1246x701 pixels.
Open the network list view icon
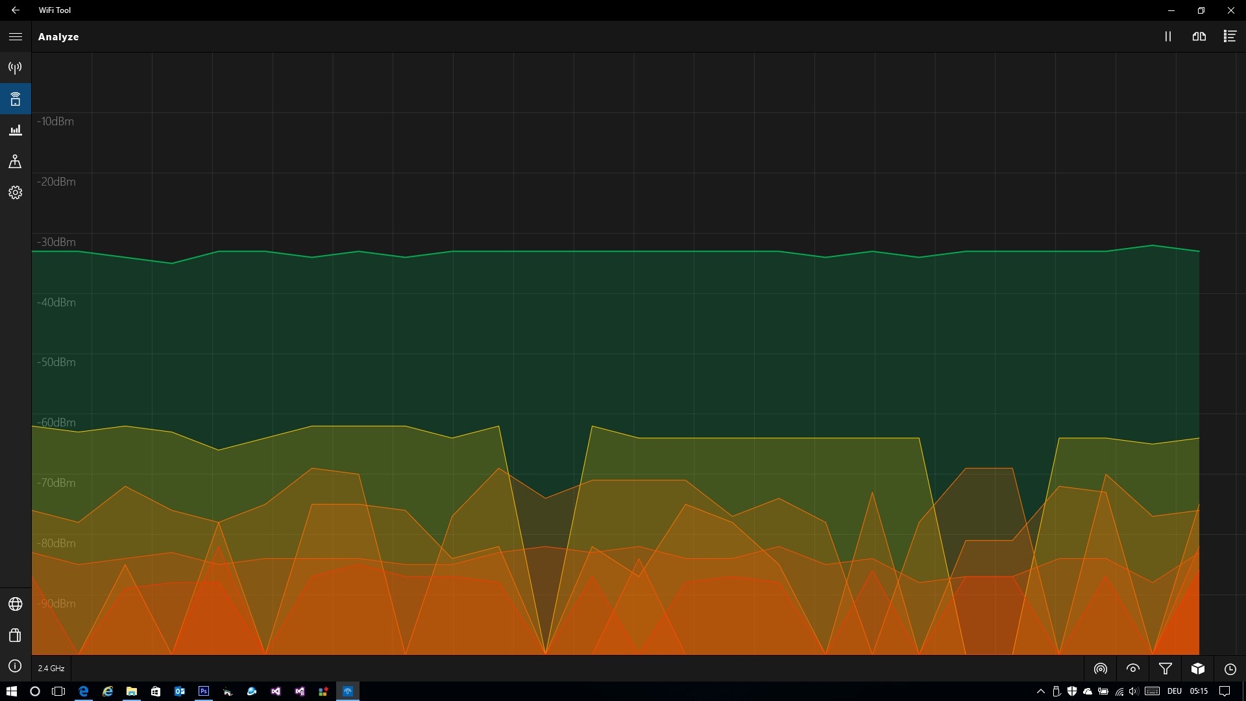[x=1230, y=37]
